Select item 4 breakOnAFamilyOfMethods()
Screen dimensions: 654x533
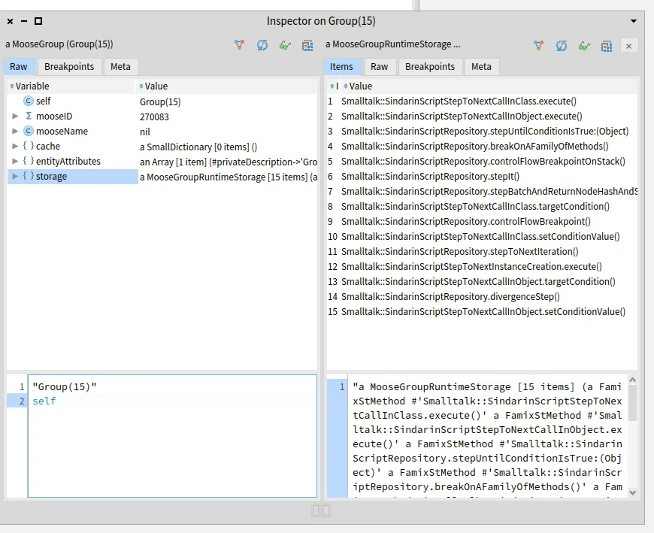[x=482, y=147]
